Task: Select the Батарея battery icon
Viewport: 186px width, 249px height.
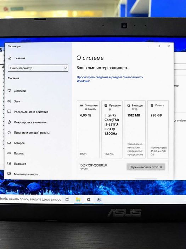Action: [9, 143]
